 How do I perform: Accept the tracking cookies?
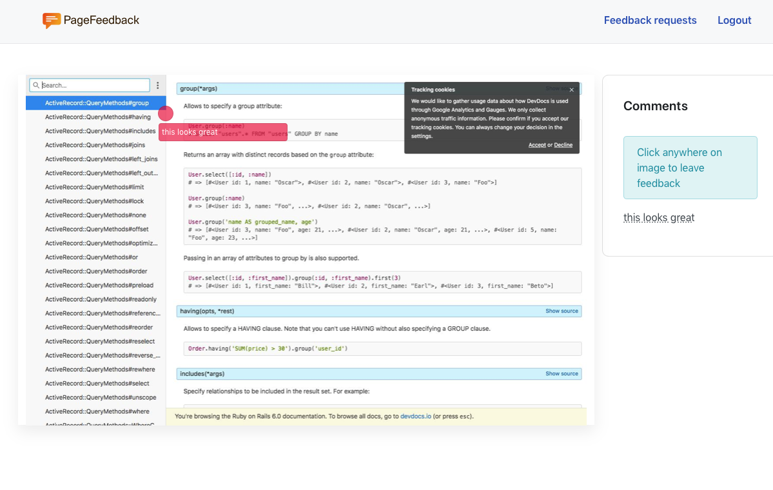click(x=537, y=145)
